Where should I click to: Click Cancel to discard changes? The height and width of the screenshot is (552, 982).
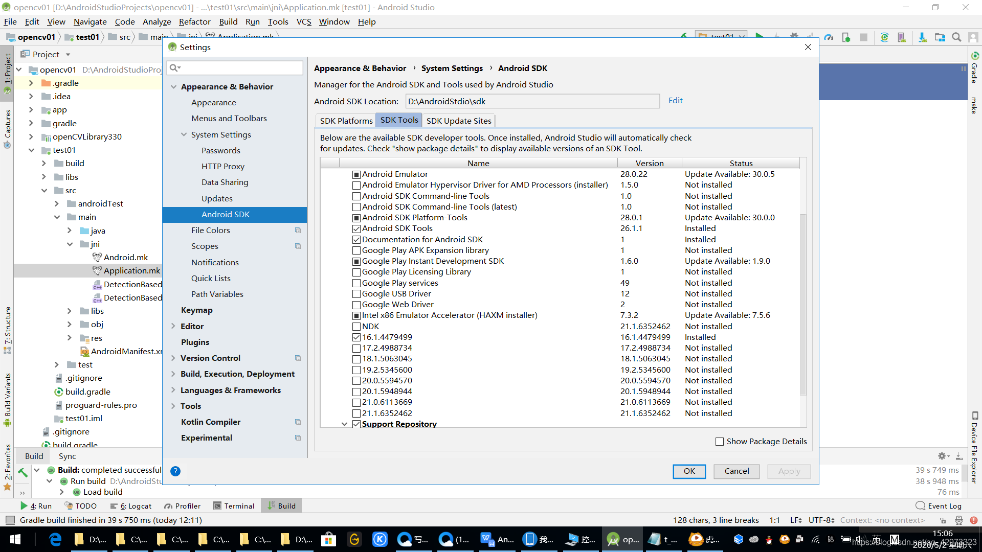(x=736, y=470)
